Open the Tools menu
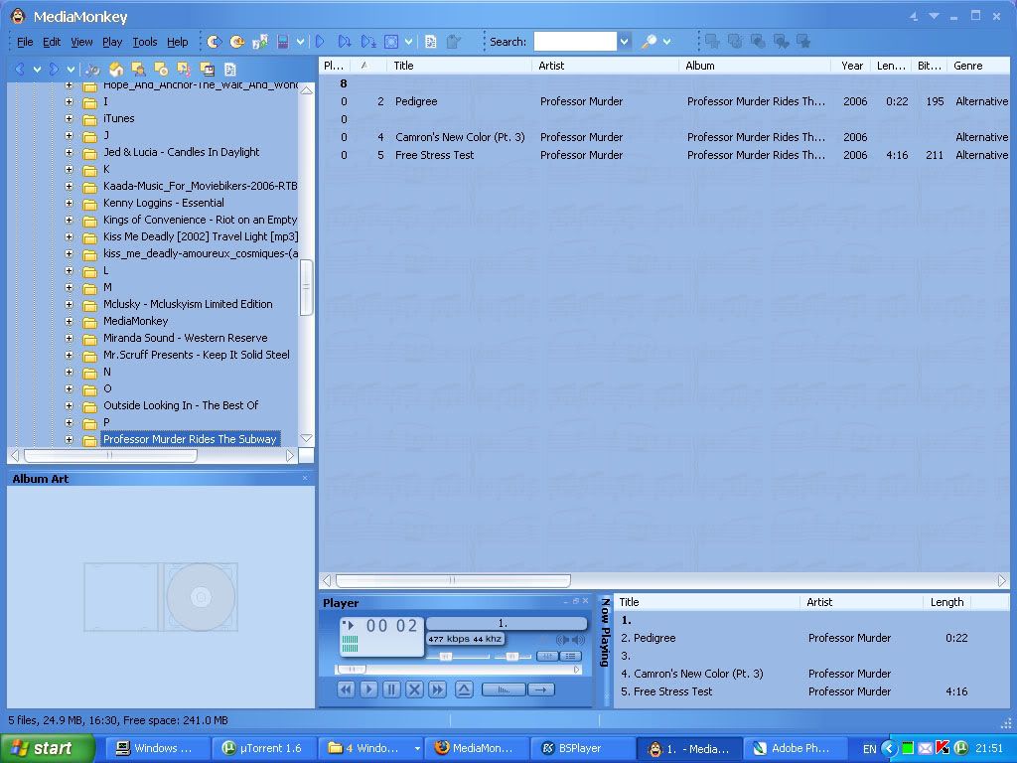The image size is (1017, 763). click(145, 42)
